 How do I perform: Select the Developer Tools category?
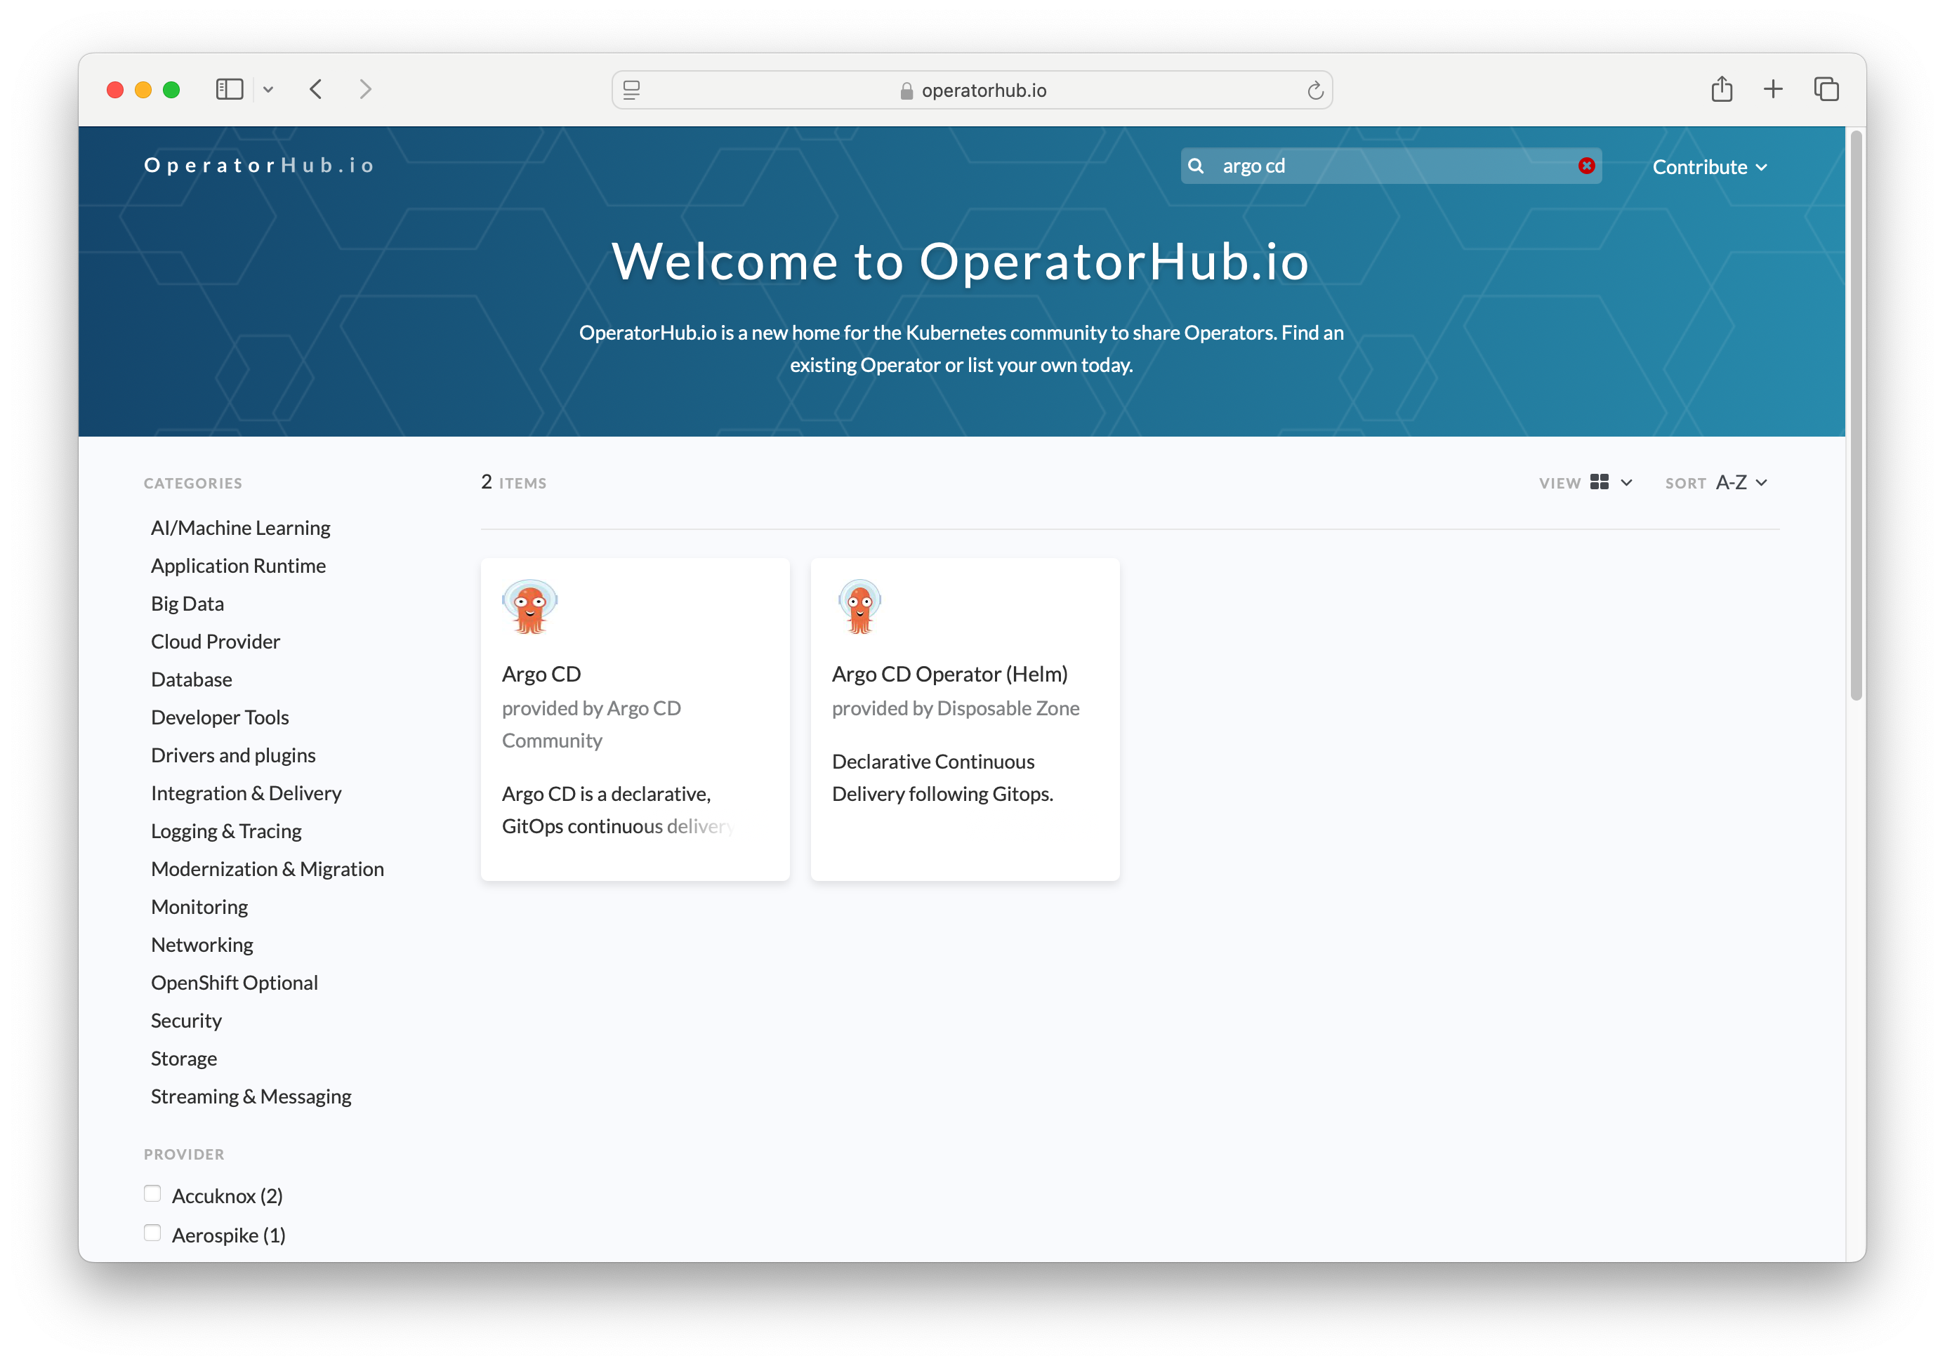219,717
